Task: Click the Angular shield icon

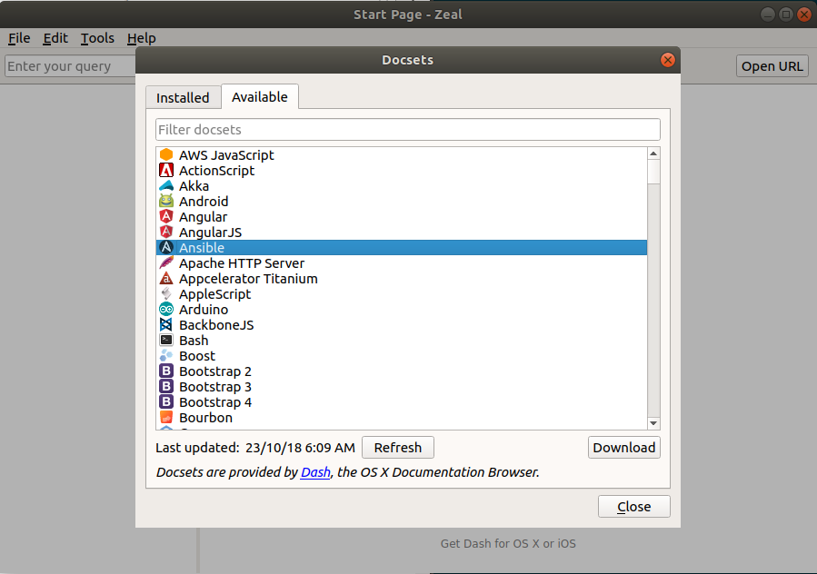Action: (x=166, y=217)
